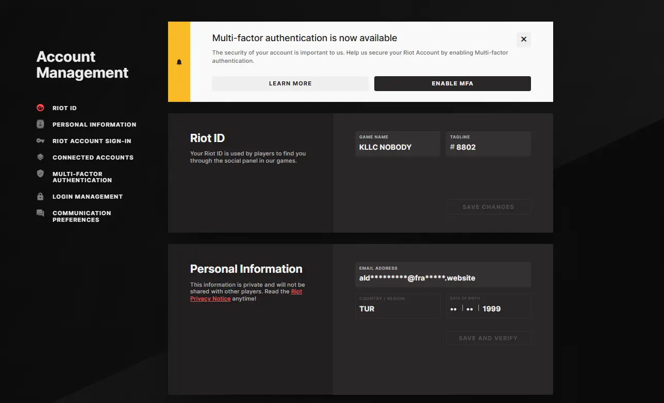The height and width of the screenshot is (403, 664).
Task: Click the key icon for Riot Account Sign-In
Action: [x=40, y=141]
